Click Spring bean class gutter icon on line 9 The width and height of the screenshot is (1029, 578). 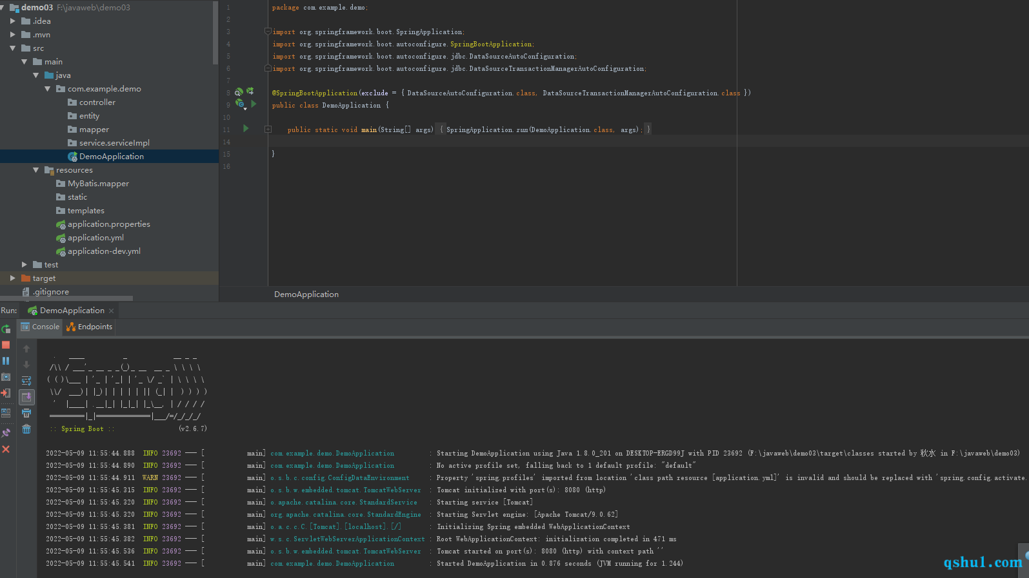pyautogui.click(x=240, y=104)
